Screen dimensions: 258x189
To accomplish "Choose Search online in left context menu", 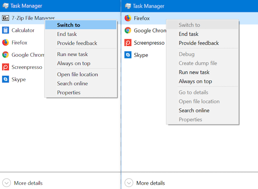I will [81, 83].
